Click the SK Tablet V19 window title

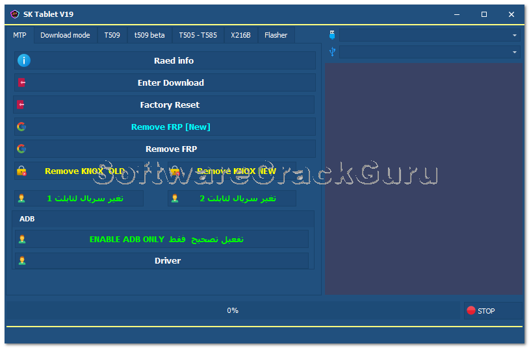[48, 14]
